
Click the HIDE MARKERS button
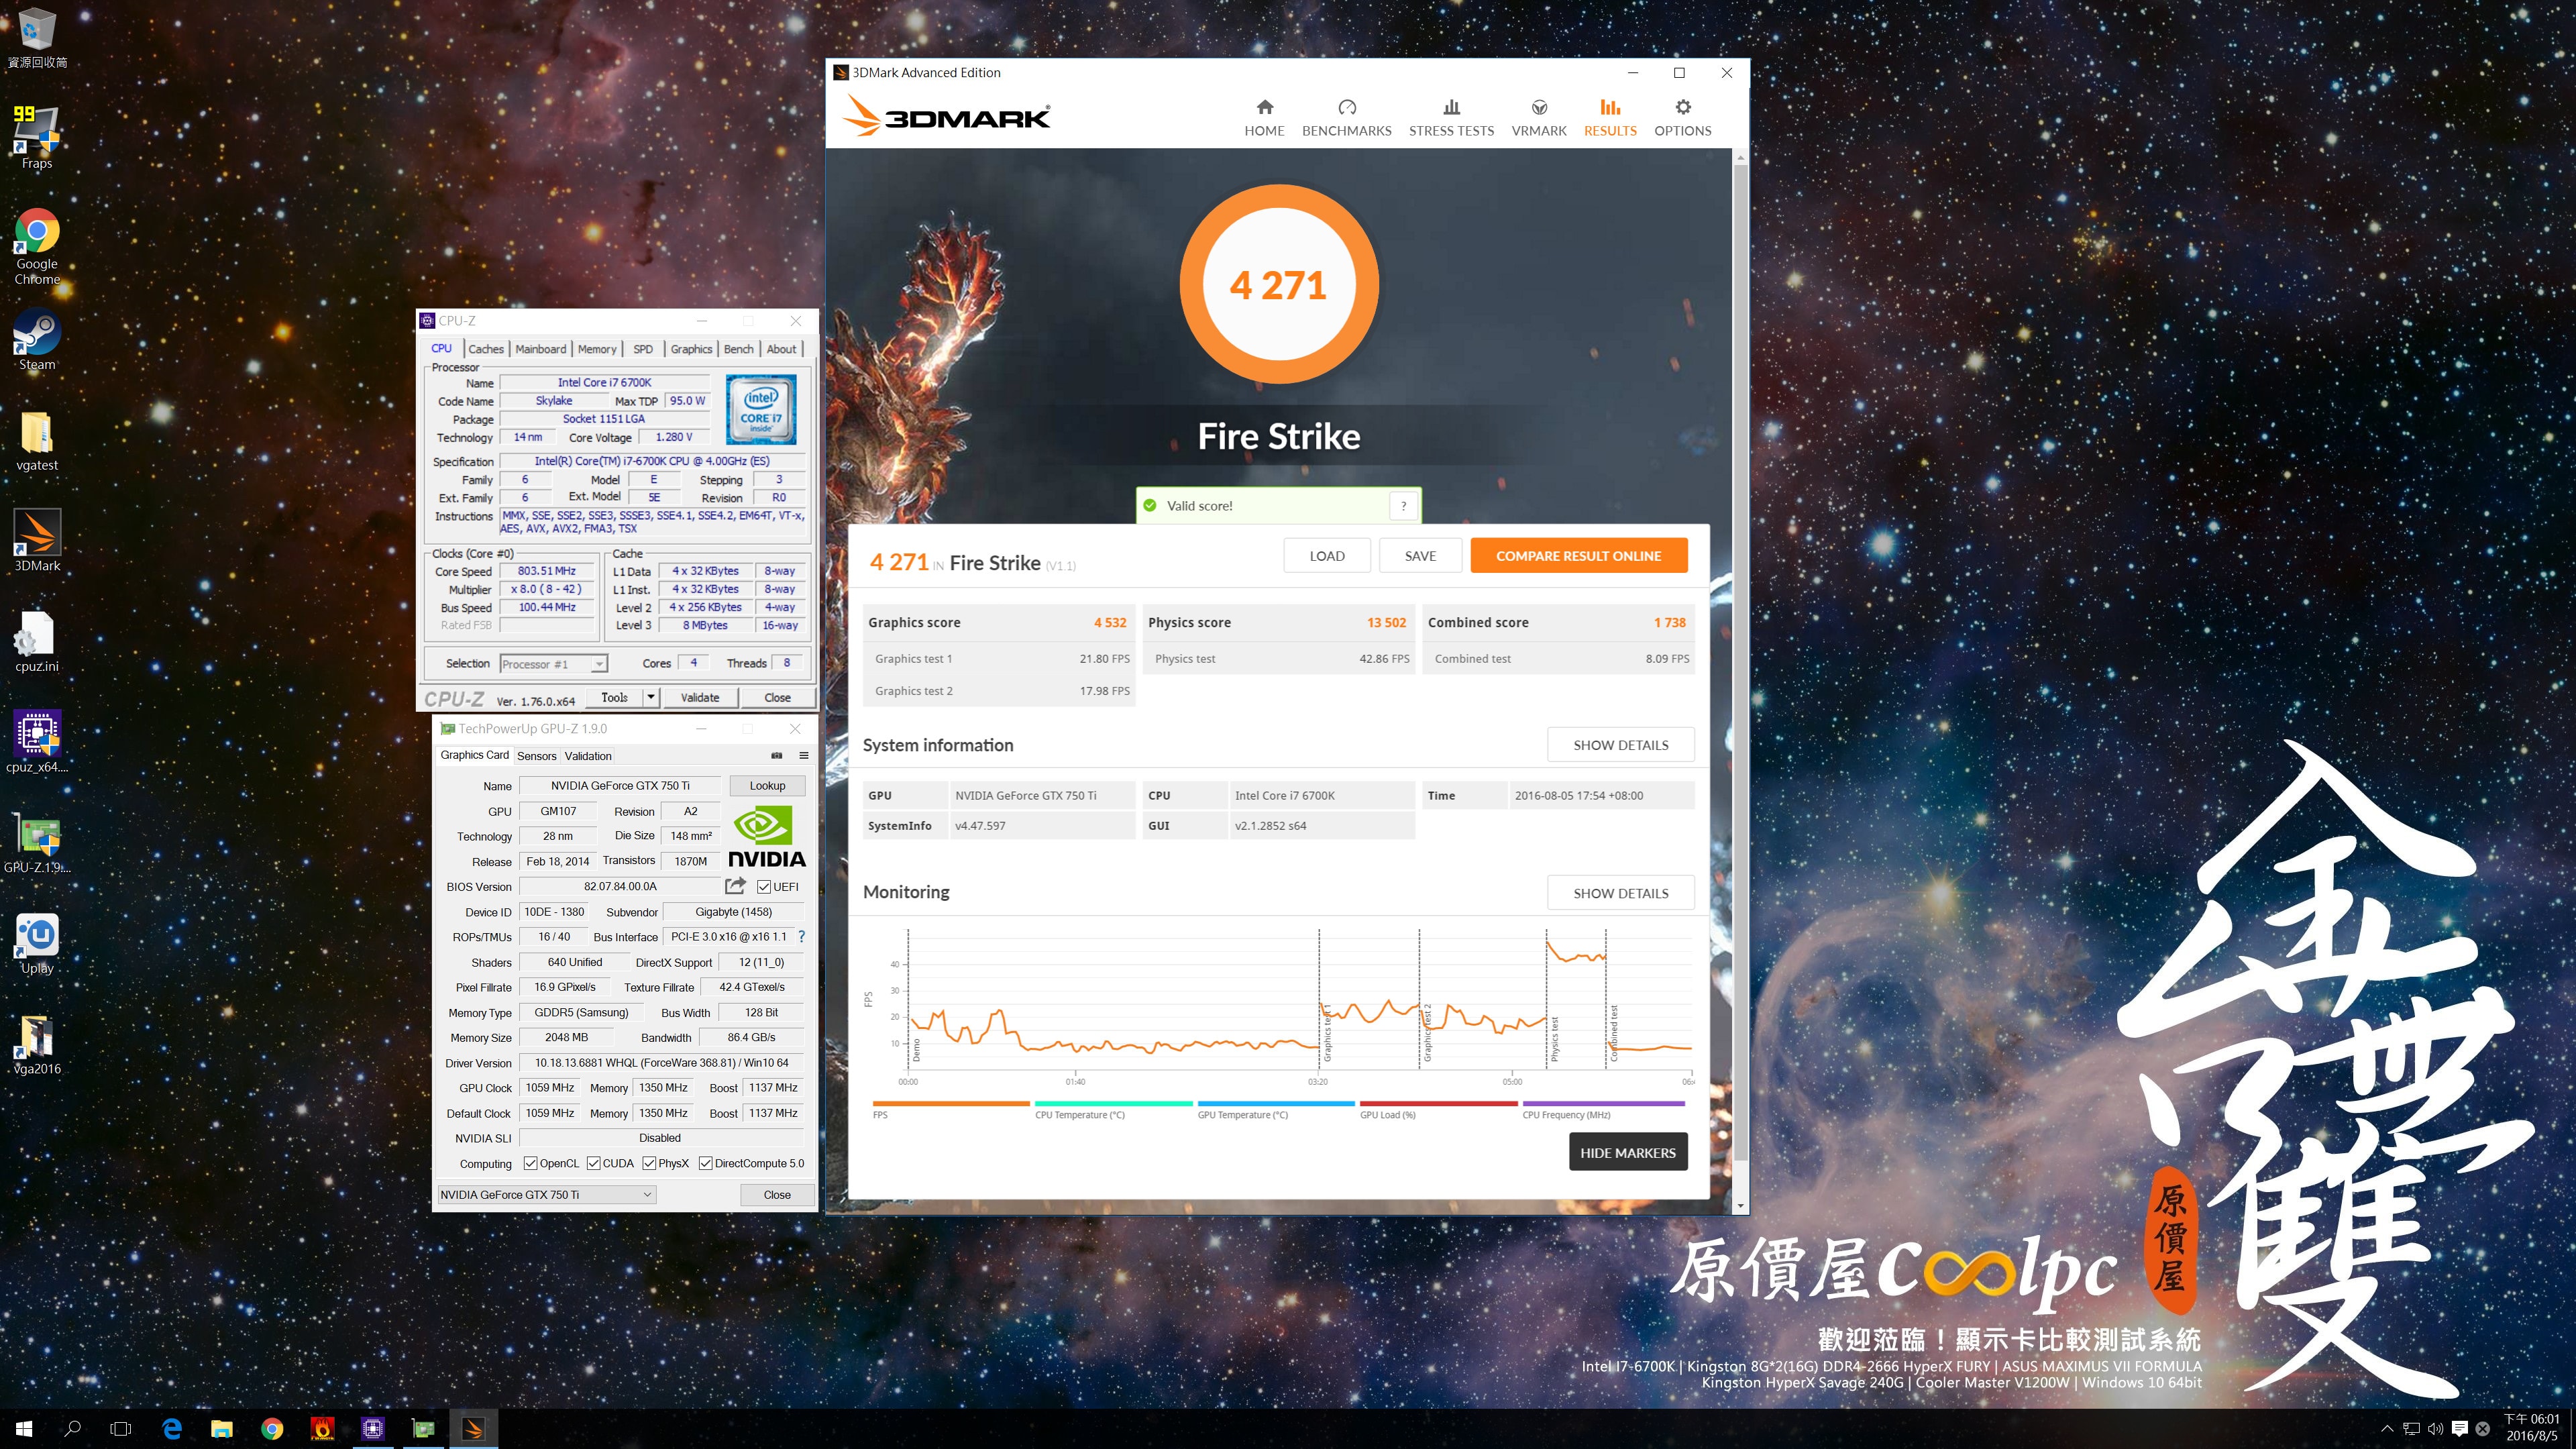(x=1627, y=1152)
